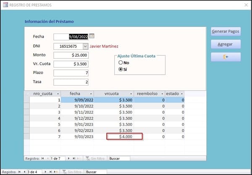252x175 pixels.
Task: Go to previous record in main form navigator
Action: coord(24,172)
